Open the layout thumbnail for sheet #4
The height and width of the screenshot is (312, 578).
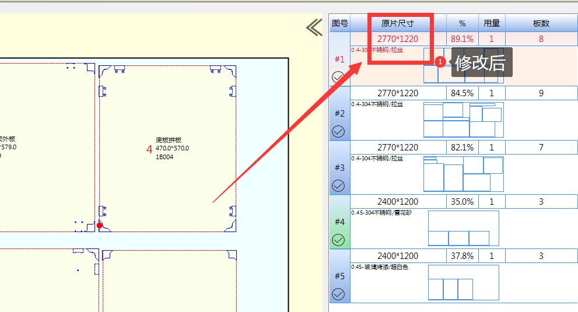coord(463,228)
